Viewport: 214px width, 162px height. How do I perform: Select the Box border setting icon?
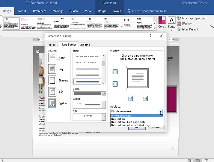52,69
